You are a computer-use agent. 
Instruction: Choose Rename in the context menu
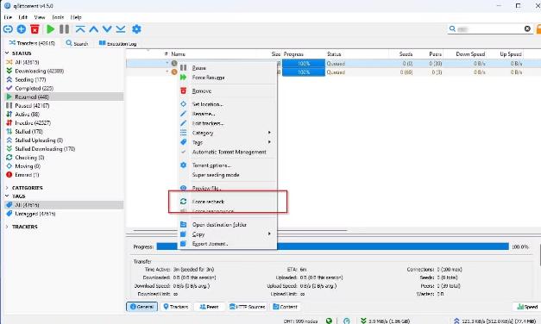pos(228,114)
